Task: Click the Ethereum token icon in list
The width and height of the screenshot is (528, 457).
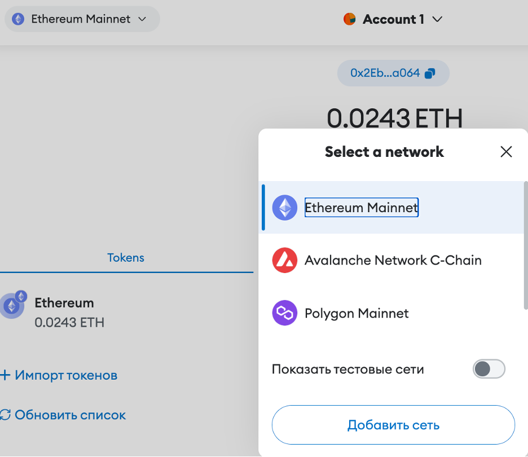Action: pyautogui.click(x=12, y=306)
